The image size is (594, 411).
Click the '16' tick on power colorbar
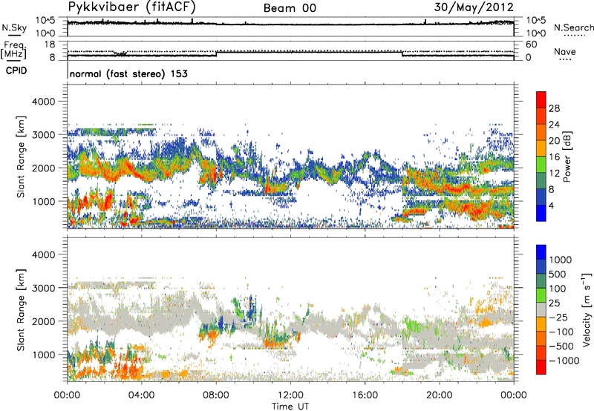[554, 157]
